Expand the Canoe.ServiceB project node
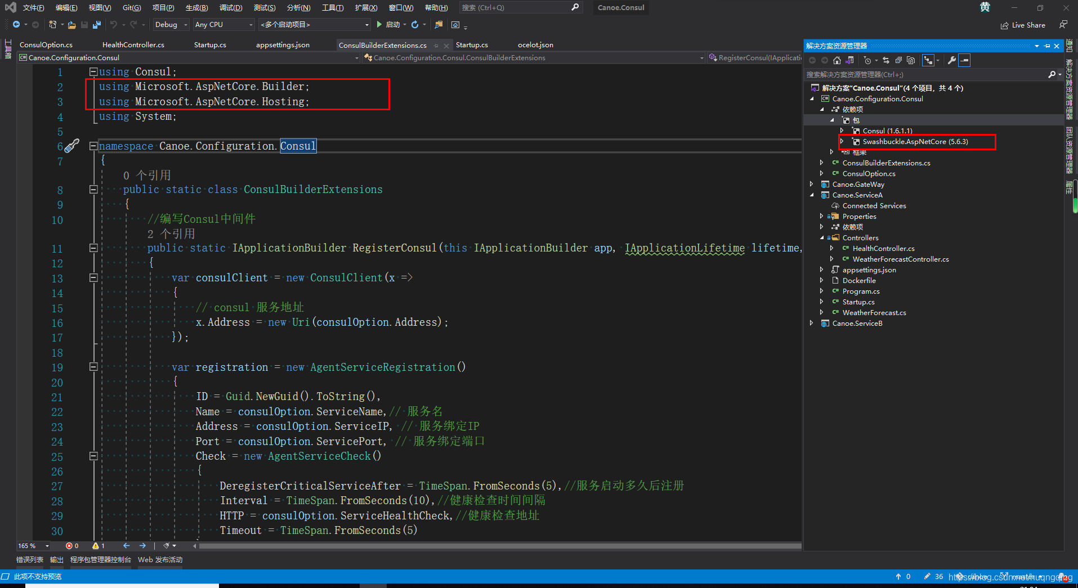Viewport: 1078px width, 588px height. tap(811, 323)
